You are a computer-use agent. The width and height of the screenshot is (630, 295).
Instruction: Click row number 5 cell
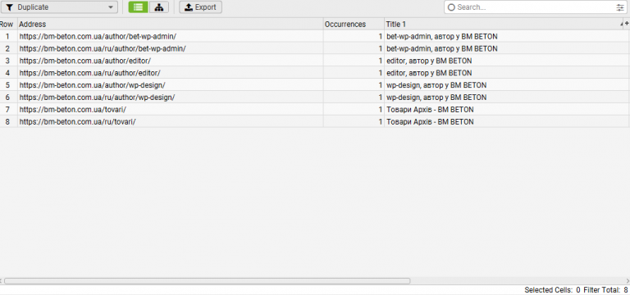pyautogui.click(x=7, y=85)
